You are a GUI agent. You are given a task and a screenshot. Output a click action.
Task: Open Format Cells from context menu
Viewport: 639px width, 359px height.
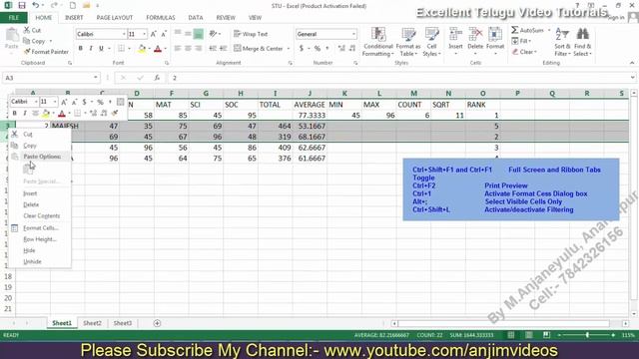(x=40, y=228)
